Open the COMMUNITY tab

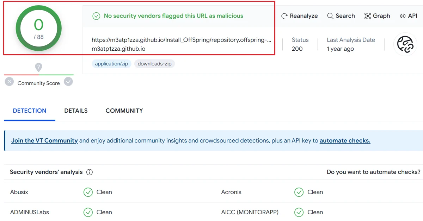(124, 110)
